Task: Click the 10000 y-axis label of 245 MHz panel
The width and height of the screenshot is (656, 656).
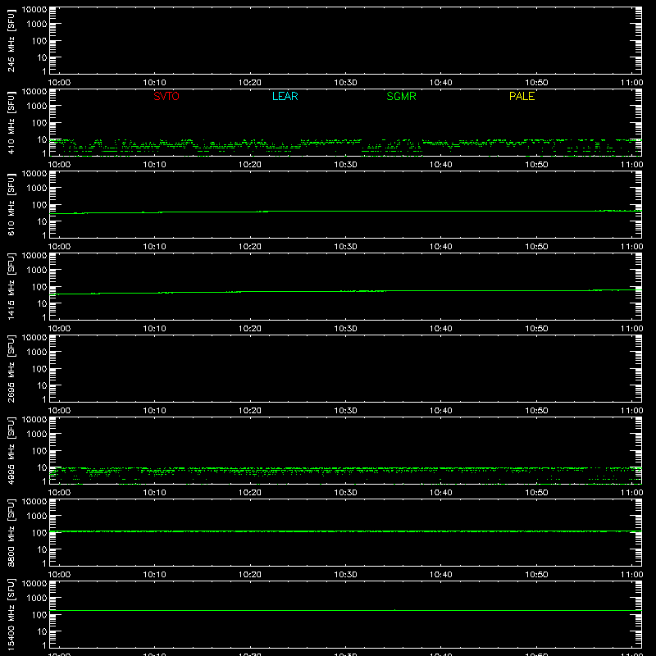Action: pyautogui.click(x=34, y=10)
